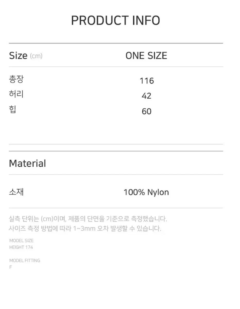Click the 허리 row label
The height and width of the screenshot is (309, 240).
pyautogui.click(x=16, y=94)
